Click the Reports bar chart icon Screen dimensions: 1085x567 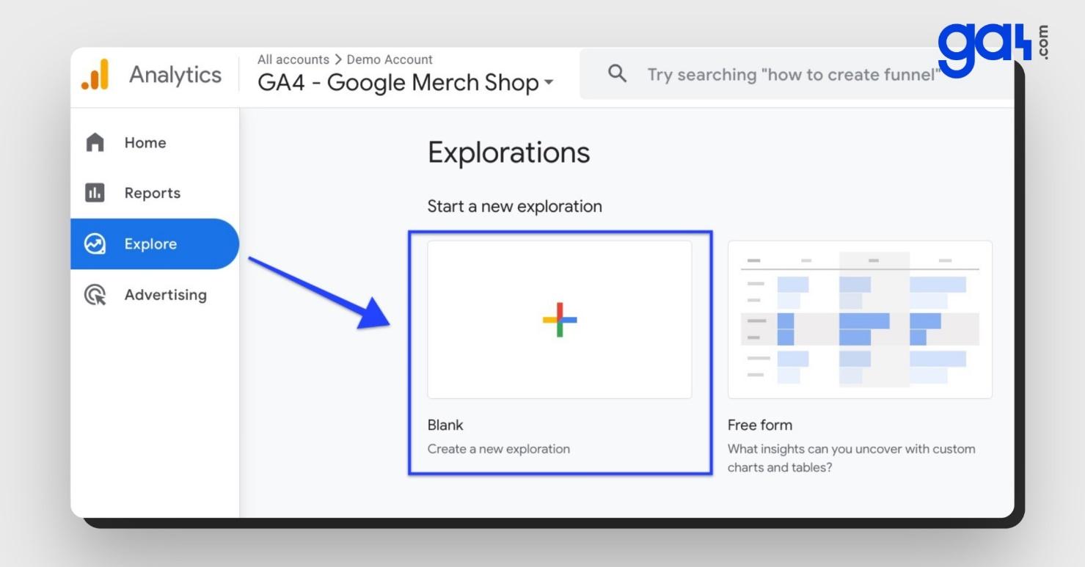(x=95, y=193)
